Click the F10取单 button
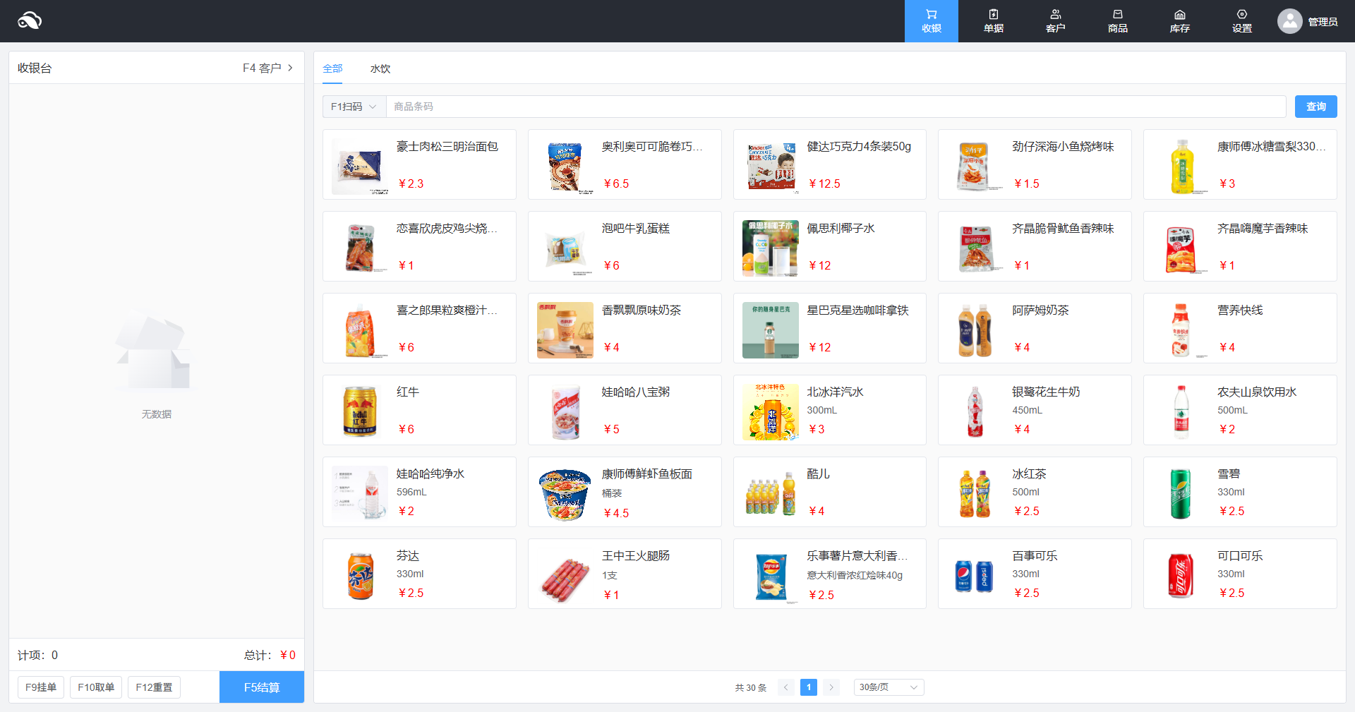1355x712 pixels. click(x=96, y=687)
